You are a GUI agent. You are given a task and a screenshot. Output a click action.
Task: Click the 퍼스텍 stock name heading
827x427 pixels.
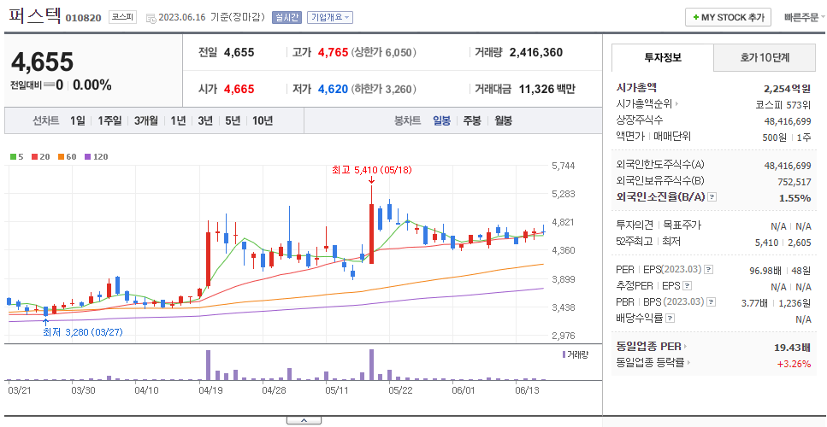(35, 17)
